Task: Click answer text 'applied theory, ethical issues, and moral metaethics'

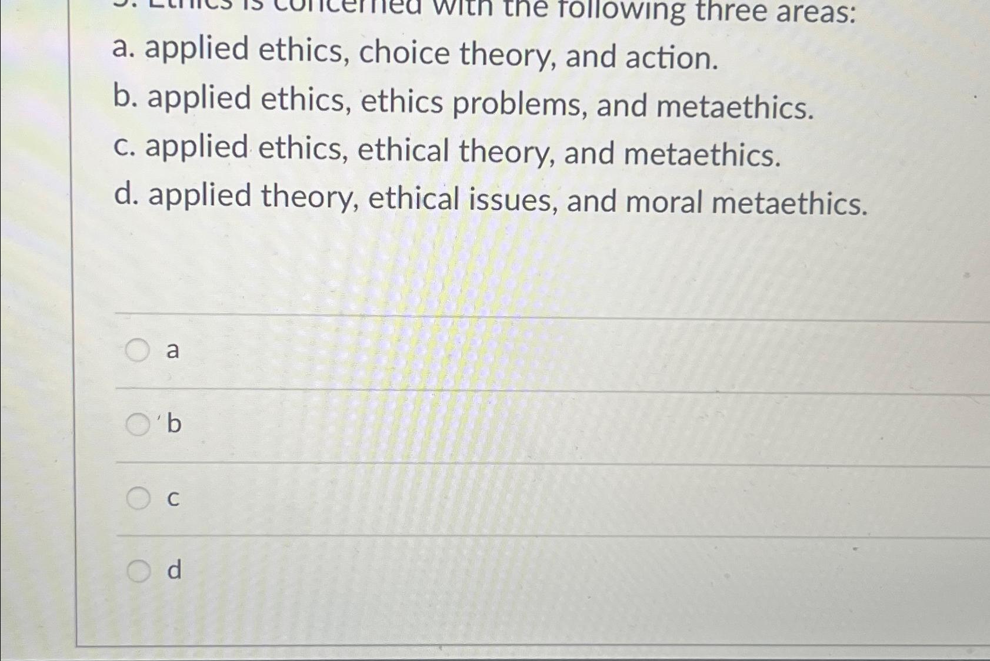Action: click(488, 202)
